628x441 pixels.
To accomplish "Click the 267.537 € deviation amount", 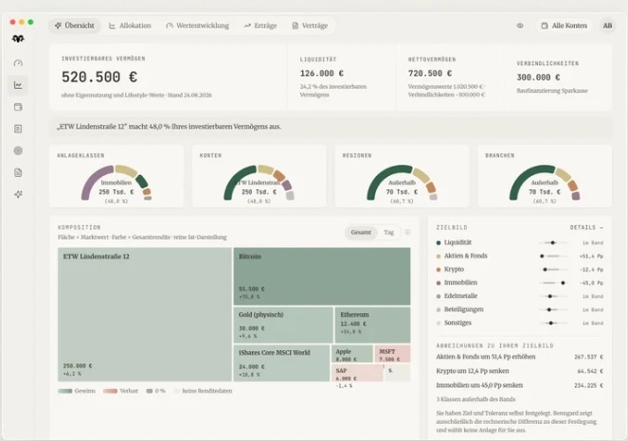I will [589, 357].
